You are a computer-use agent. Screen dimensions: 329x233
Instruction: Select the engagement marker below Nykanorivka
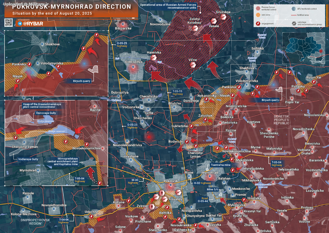click(x=207, y=100)
